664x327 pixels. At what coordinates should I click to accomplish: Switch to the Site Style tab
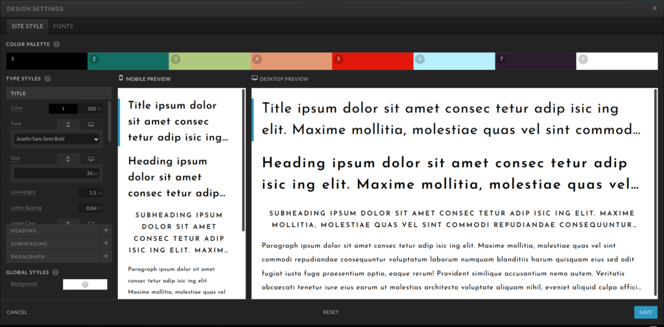pyautogui.click(x=27, y=27)
